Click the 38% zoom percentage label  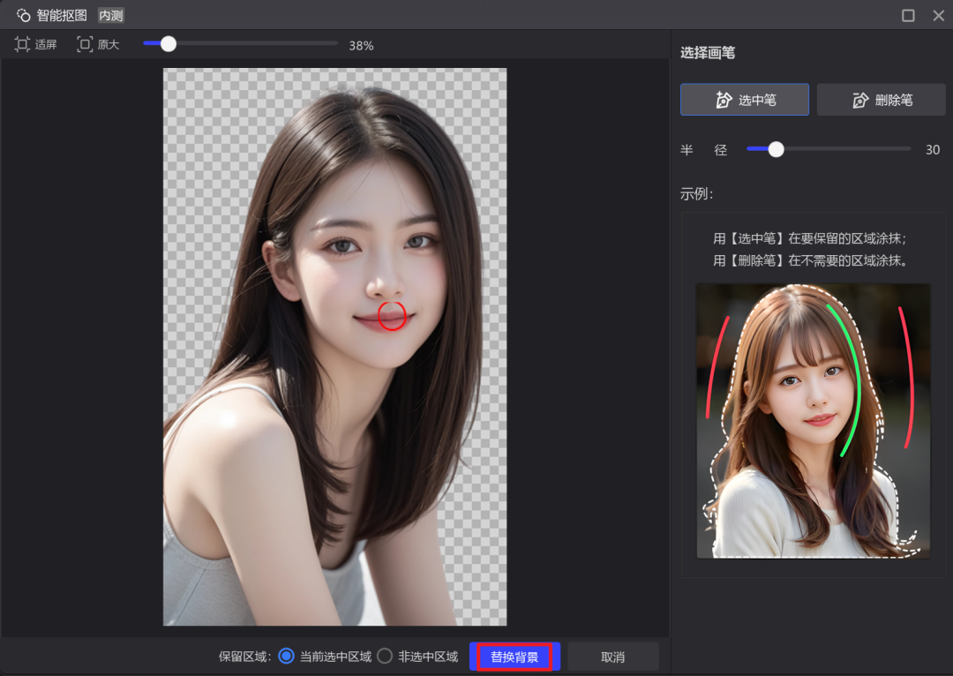(x=361, y=45)
